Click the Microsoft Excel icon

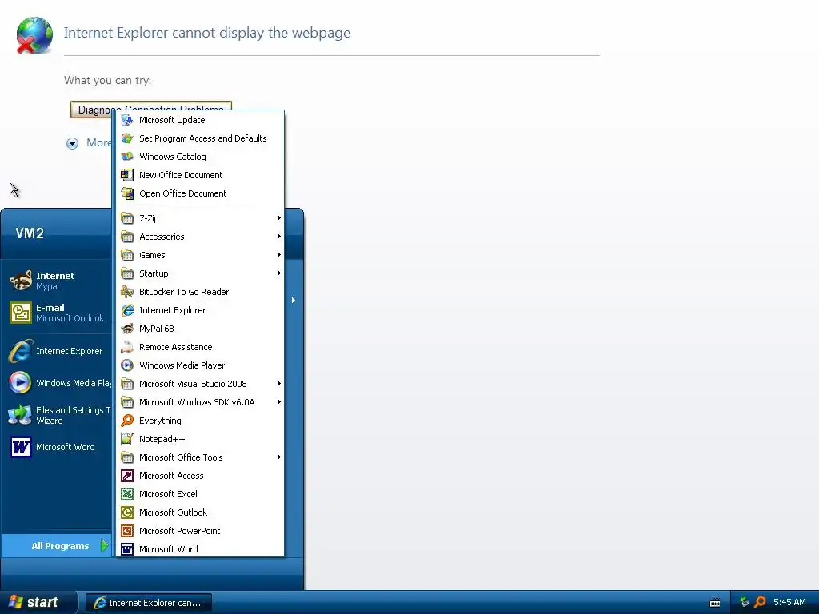pyautogui.click(x=127, y=494)
